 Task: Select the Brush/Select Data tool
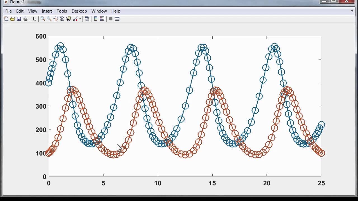75,19
